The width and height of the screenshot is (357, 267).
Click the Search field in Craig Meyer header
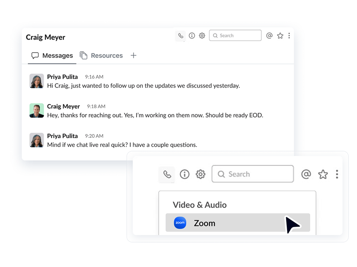(x=235, y=36)
